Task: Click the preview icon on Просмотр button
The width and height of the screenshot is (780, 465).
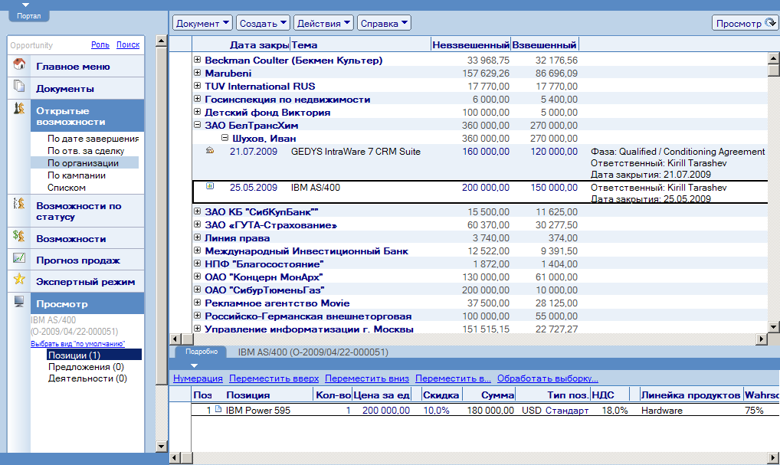Action: pyautogui.click(x=770, y=22)
